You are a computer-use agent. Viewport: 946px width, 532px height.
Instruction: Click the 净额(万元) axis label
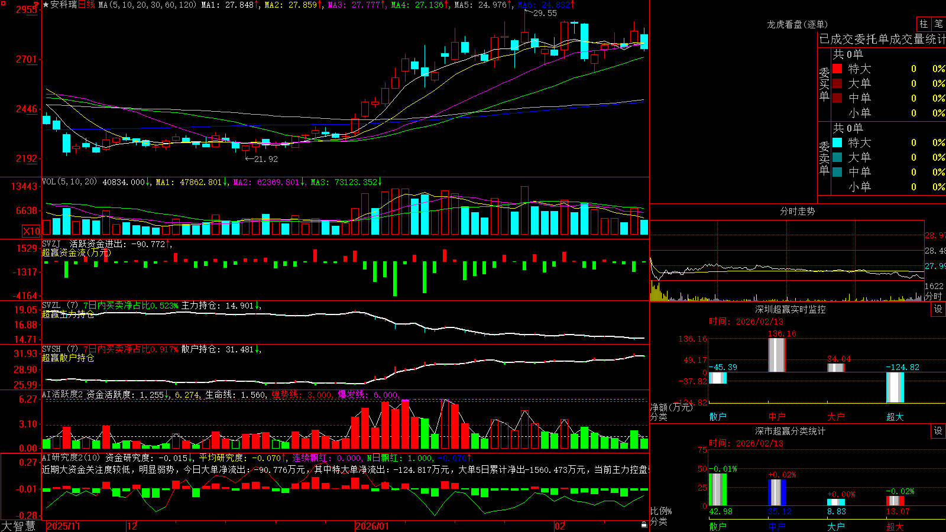coord(671,407)
